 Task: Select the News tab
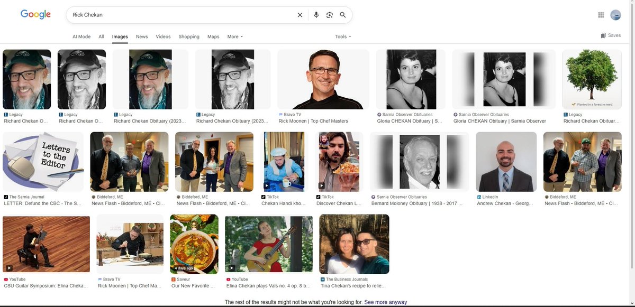pyautogui.click(x=142, y=36)
